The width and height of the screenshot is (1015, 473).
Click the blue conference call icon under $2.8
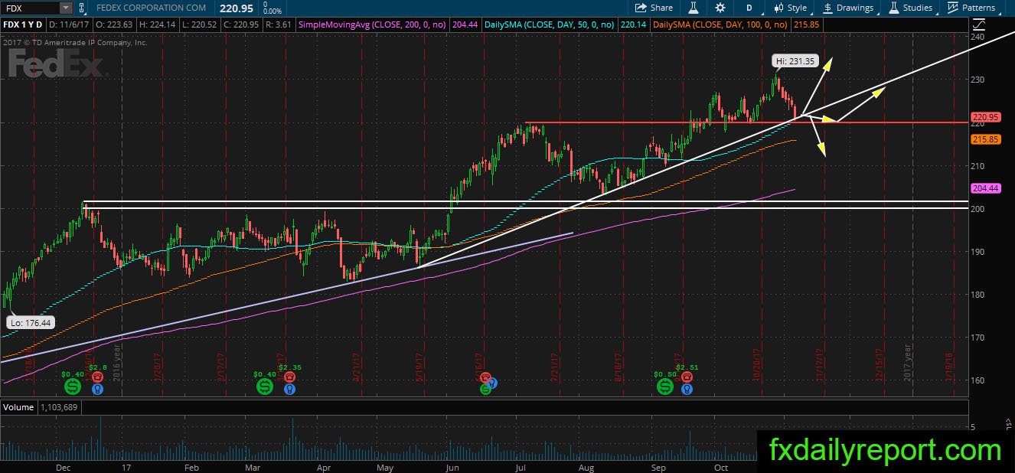pos(97,389)
